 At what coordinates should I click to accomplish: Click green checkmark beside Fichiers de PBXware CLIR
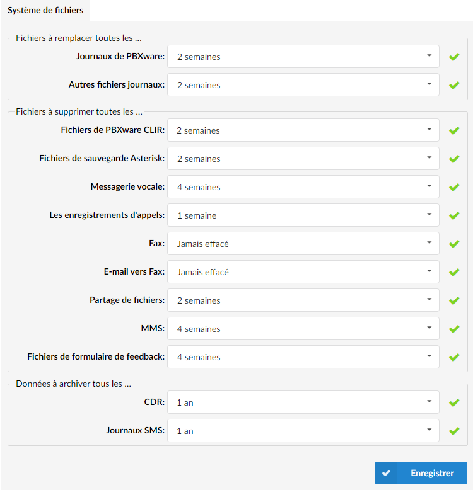pyautogui.click(x=454, y=130)
